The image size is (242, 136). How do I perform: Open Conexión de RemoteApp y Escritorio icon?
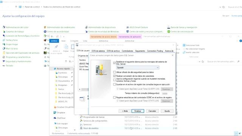click(4, 36)
